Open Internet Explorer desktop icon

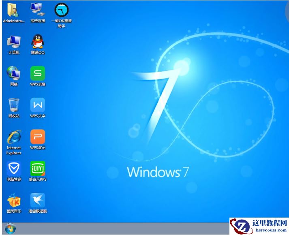14,137
